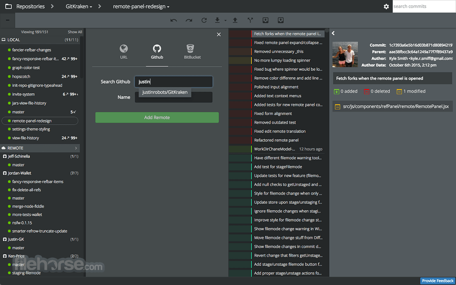Open the pull options dropdown arrow

226,21
